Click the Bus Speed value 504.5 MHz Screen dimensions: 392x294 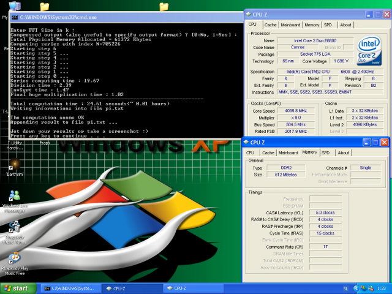click(x=296, y=124)
